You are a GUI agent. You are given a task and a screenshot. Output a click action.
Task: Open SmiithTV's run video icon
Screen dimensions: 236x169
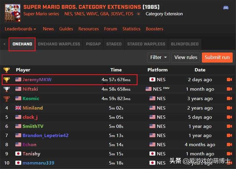pyautogui.click(x=229, y=126)
